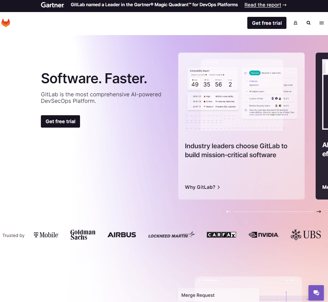
Task: Click the GitLab fox logo
Action: pos(6,23)
